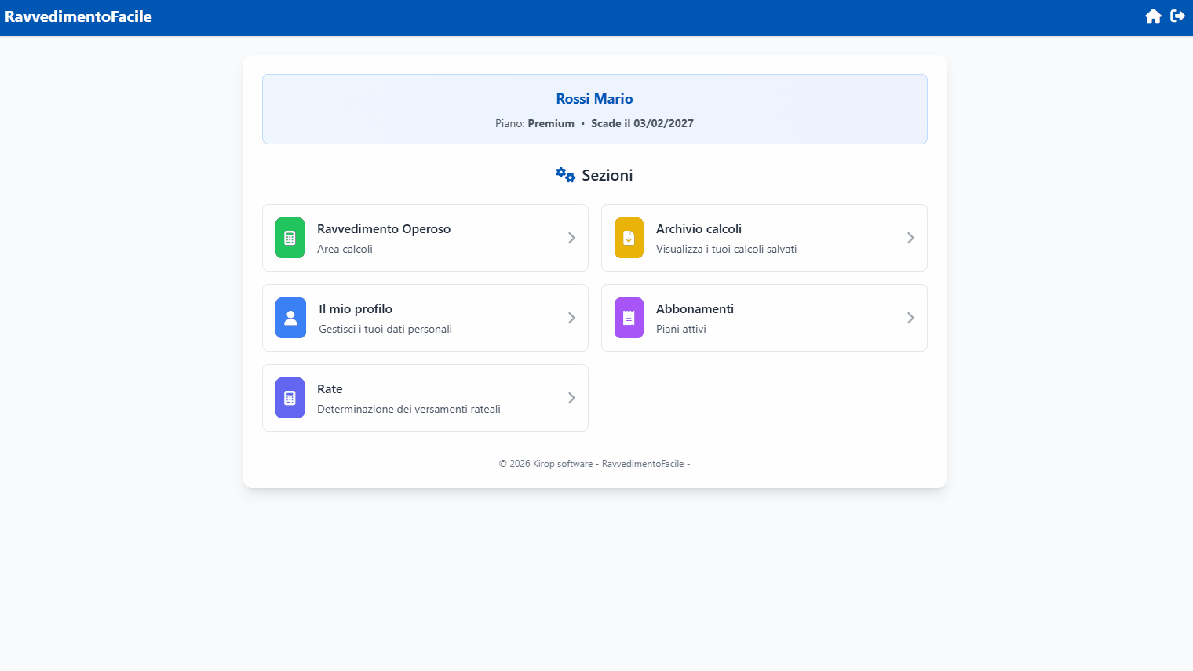Click the chevron on the Rate card
The width and height of the screenshot is (1193, 671).
pyautogui.click(x=571, y=398)
